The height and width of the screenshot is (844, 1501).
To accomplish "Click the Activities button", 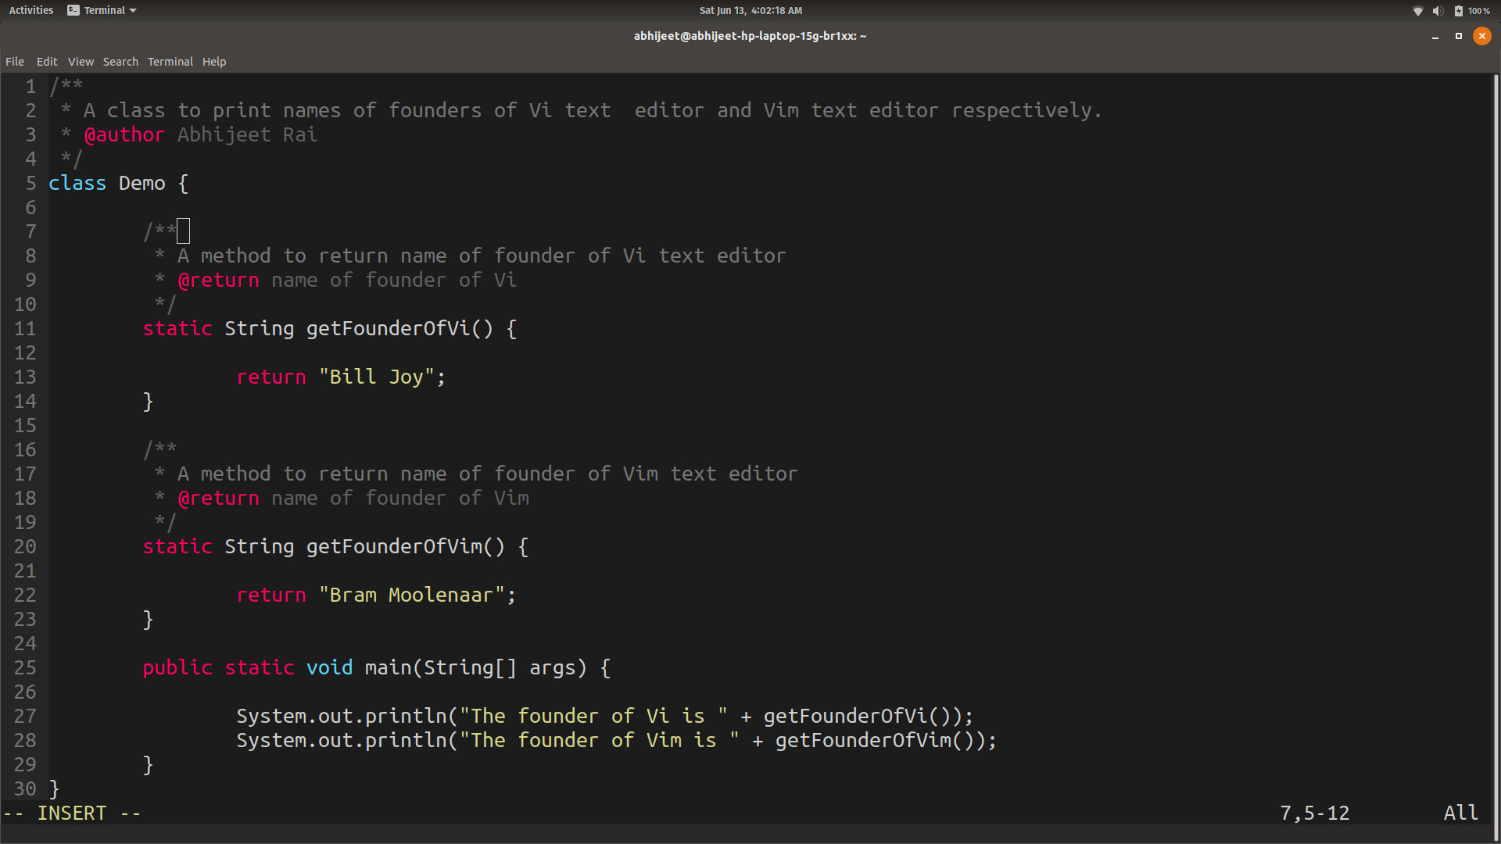I will point(31,10).
